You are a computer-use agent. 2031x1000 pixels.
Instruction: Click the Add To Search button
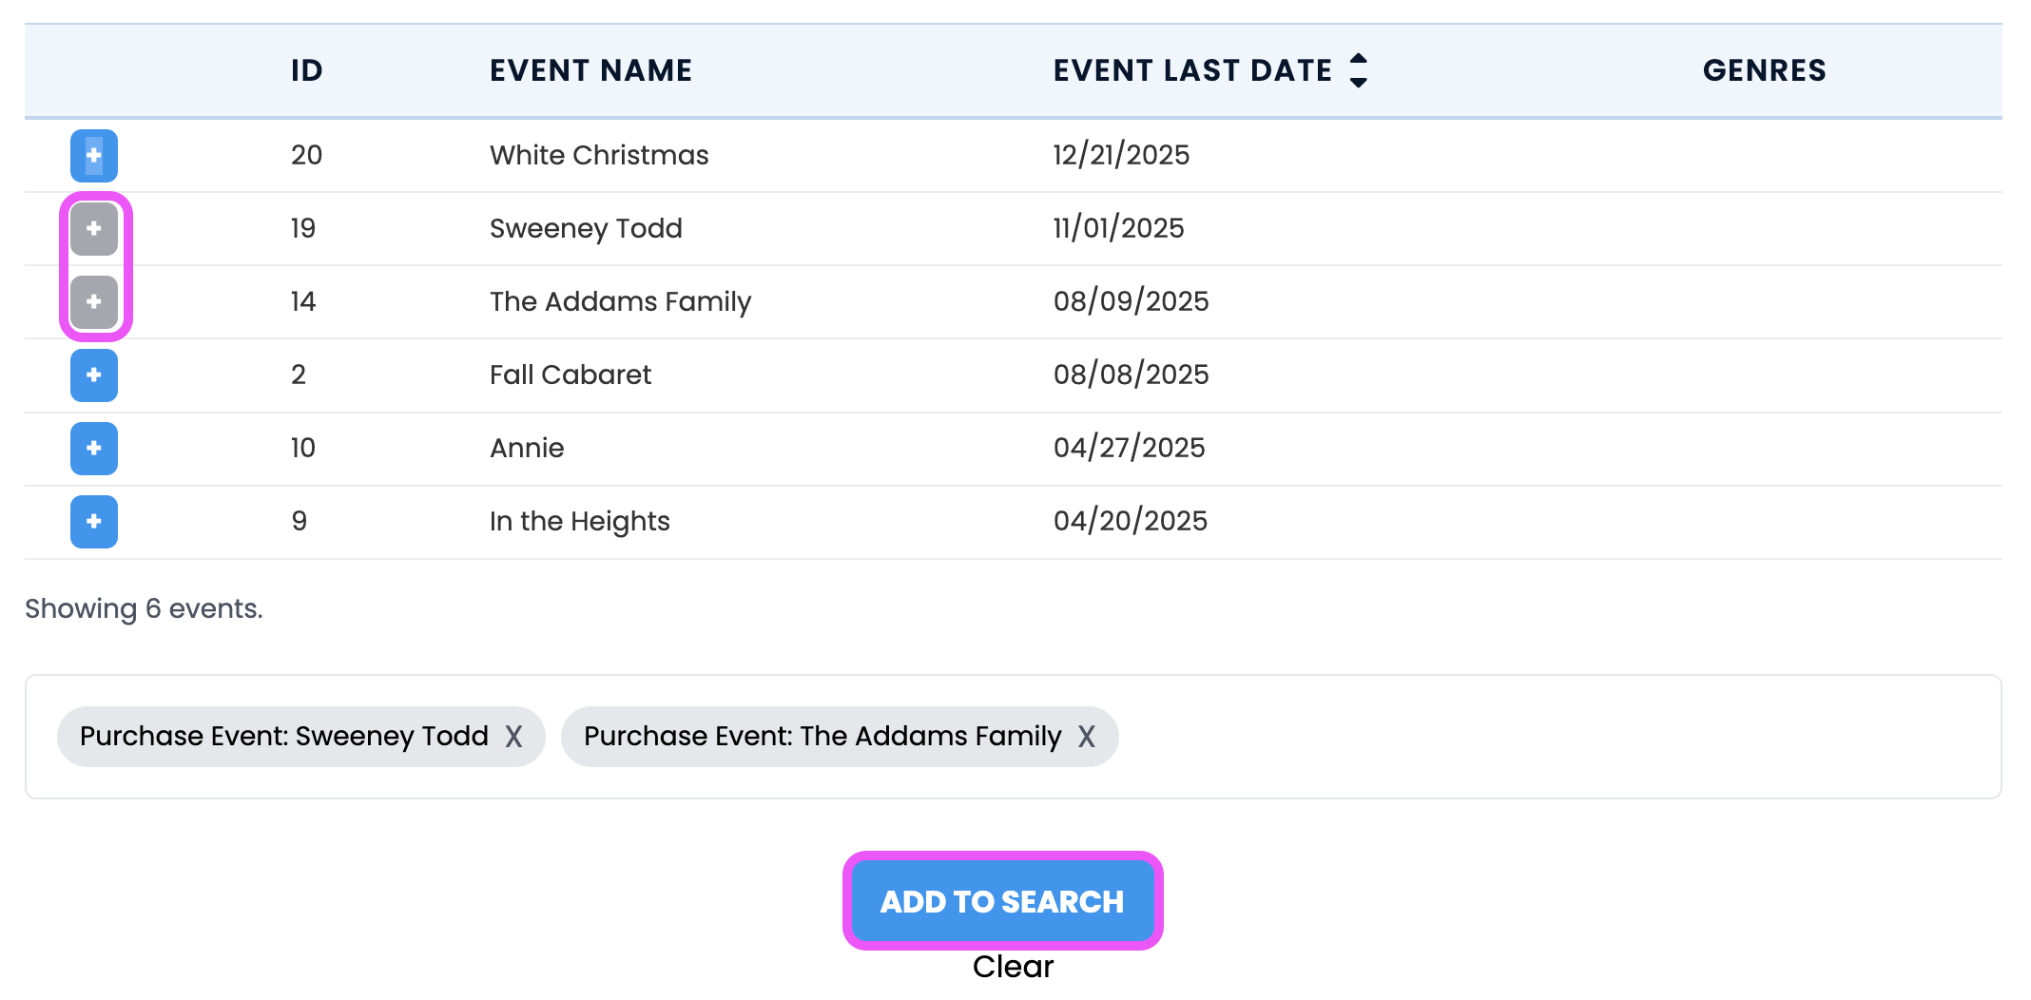[x=1002, y=901]
